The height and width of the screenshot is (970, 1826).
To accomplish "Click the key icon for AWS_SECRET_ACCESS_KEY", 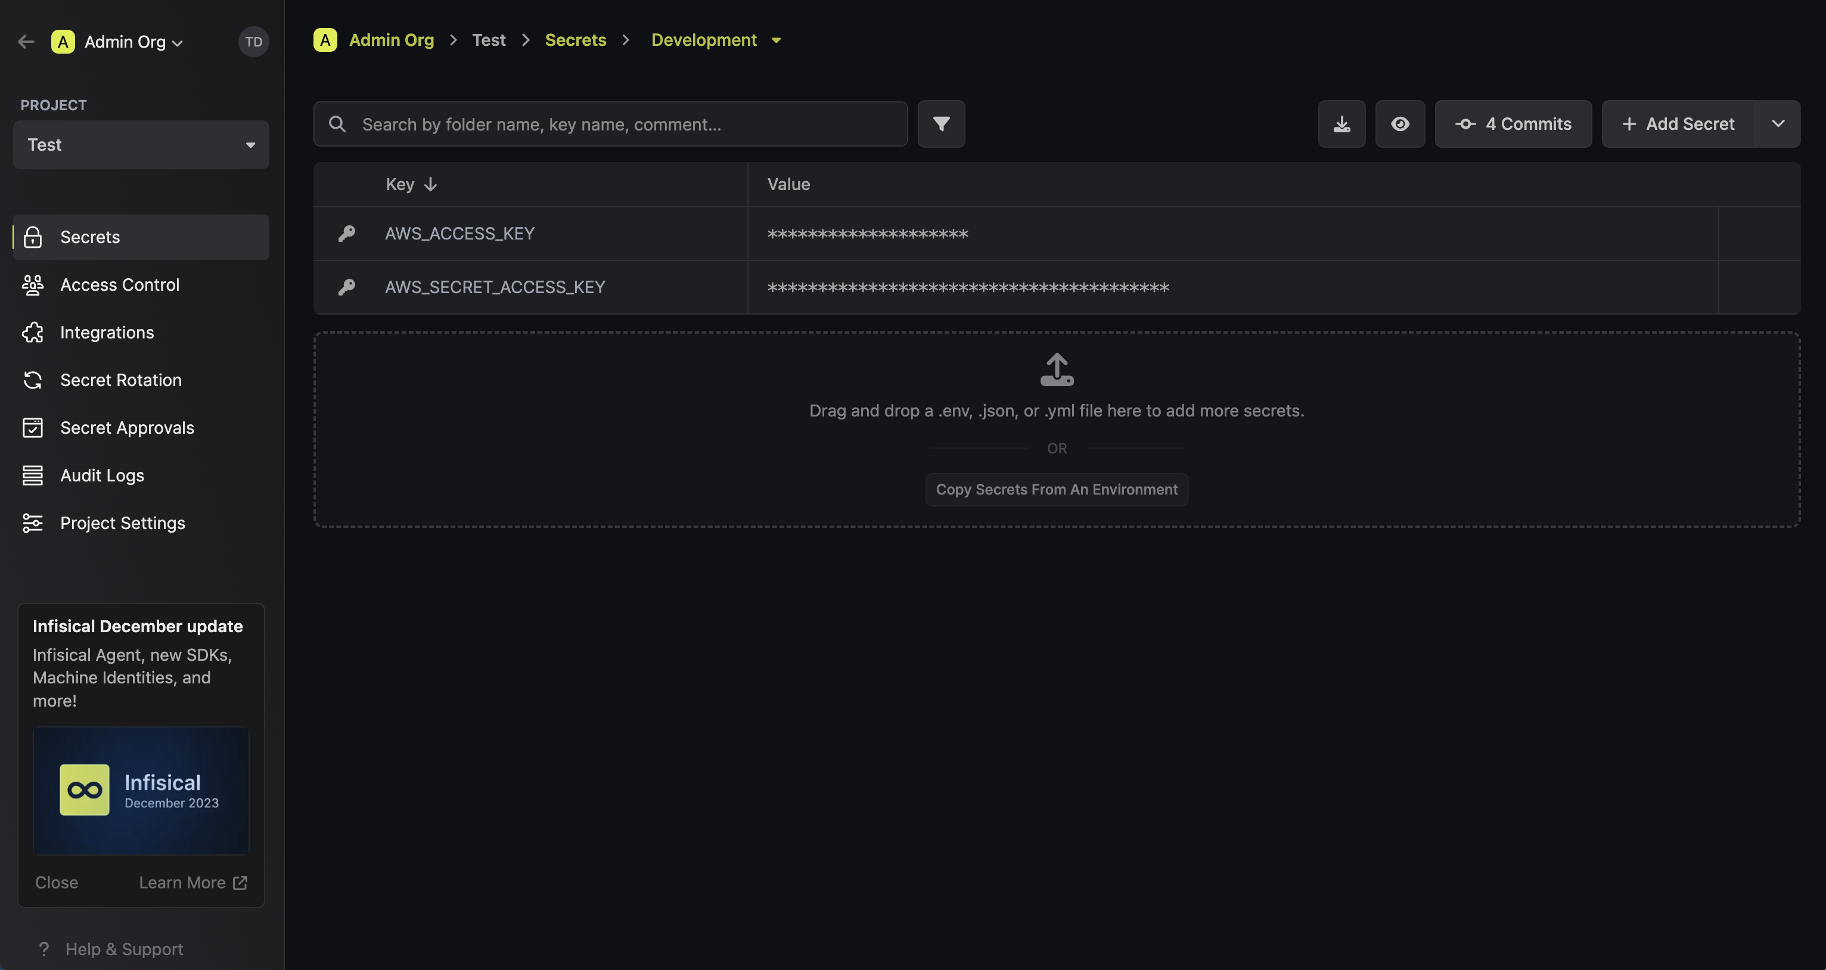I will point(347,287).
